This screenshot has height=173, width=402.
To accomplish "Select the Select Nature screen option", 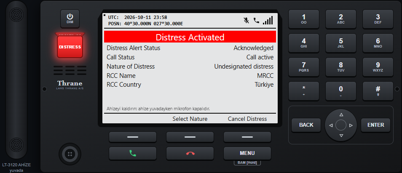I will click(x=190, y=119).
